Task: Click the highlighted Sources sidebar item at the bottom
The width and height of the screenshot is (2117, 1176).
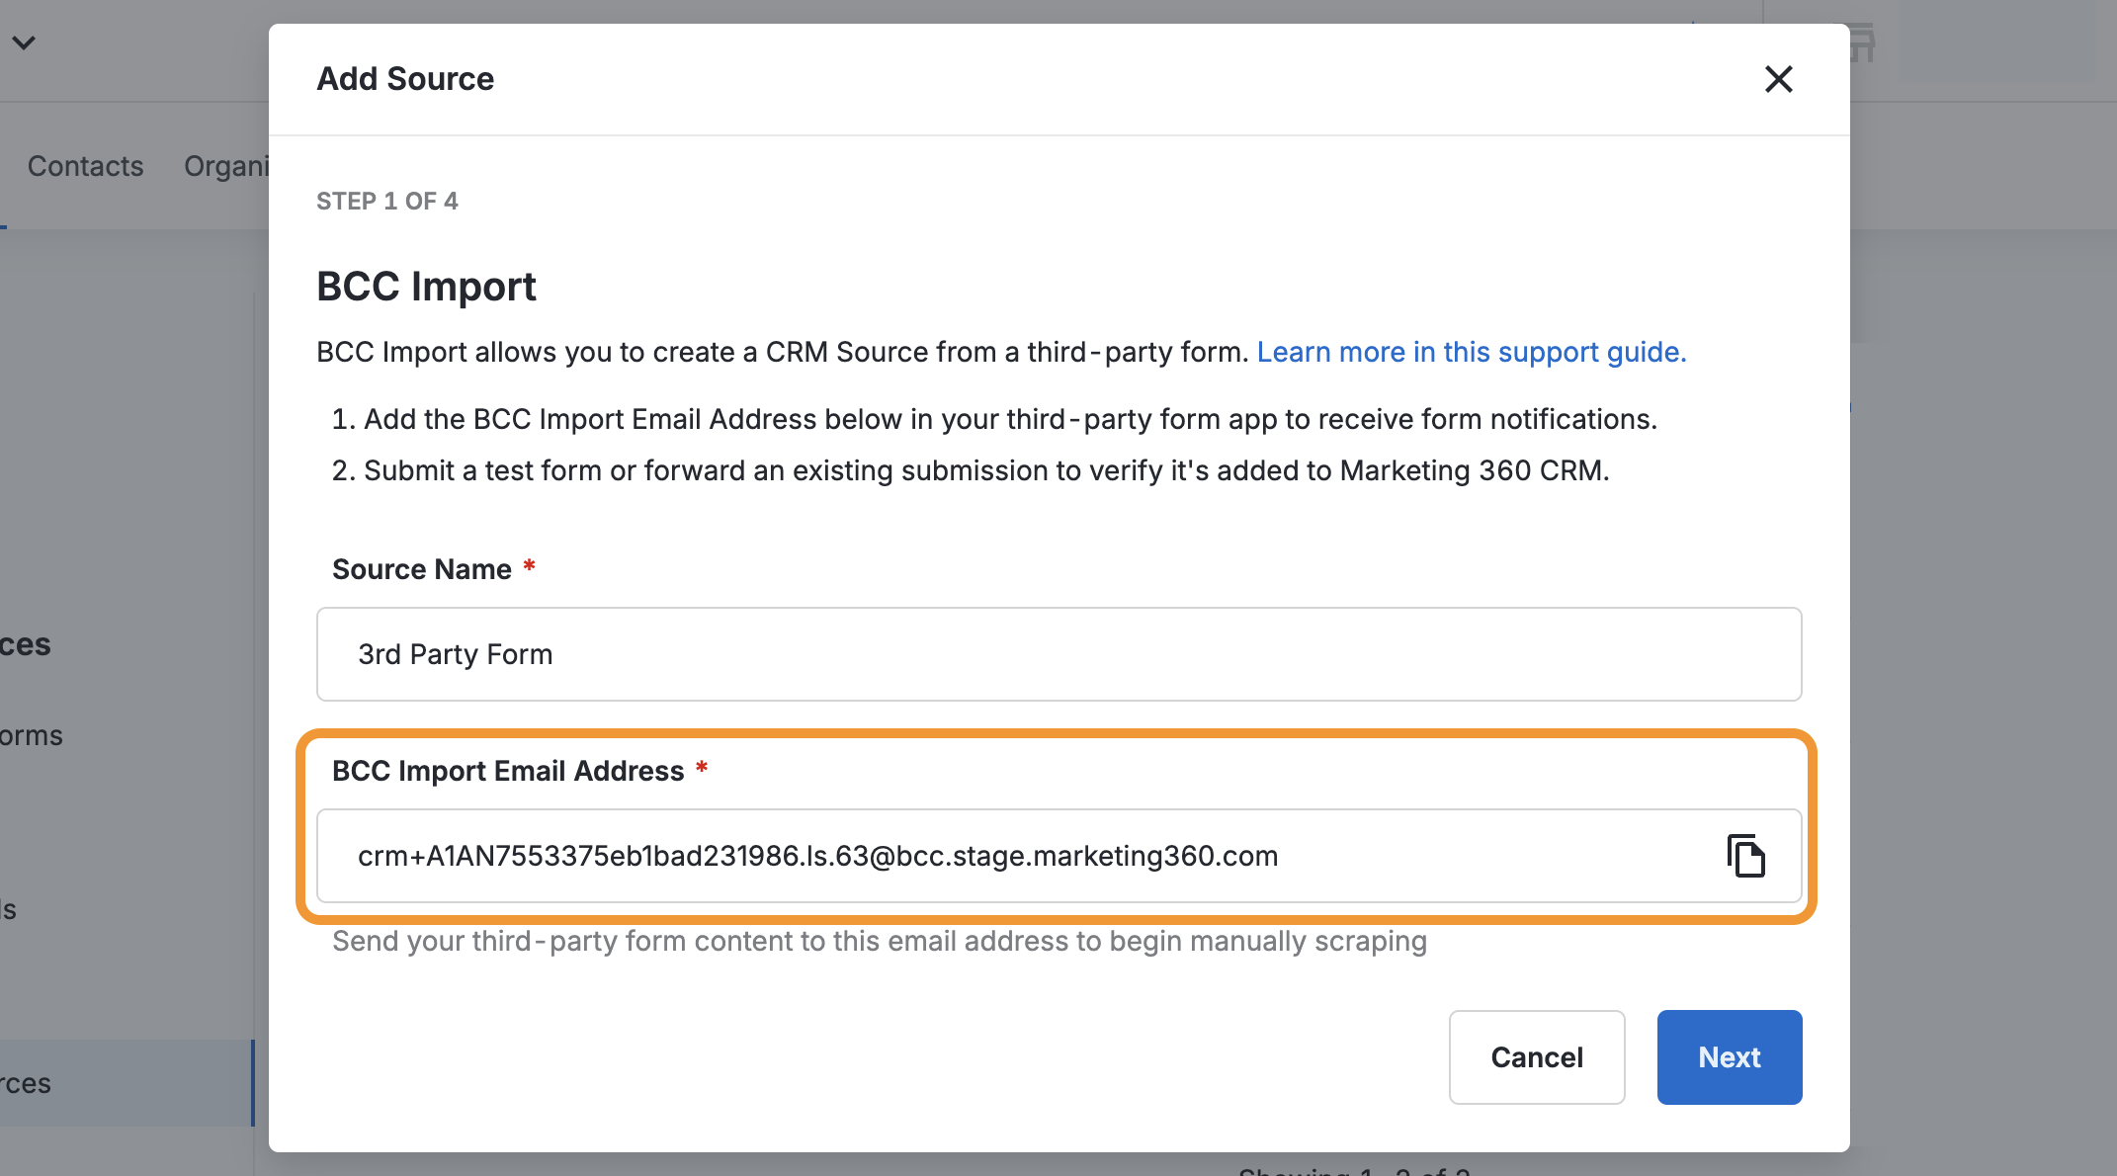Action: [x=28, y=1083]
